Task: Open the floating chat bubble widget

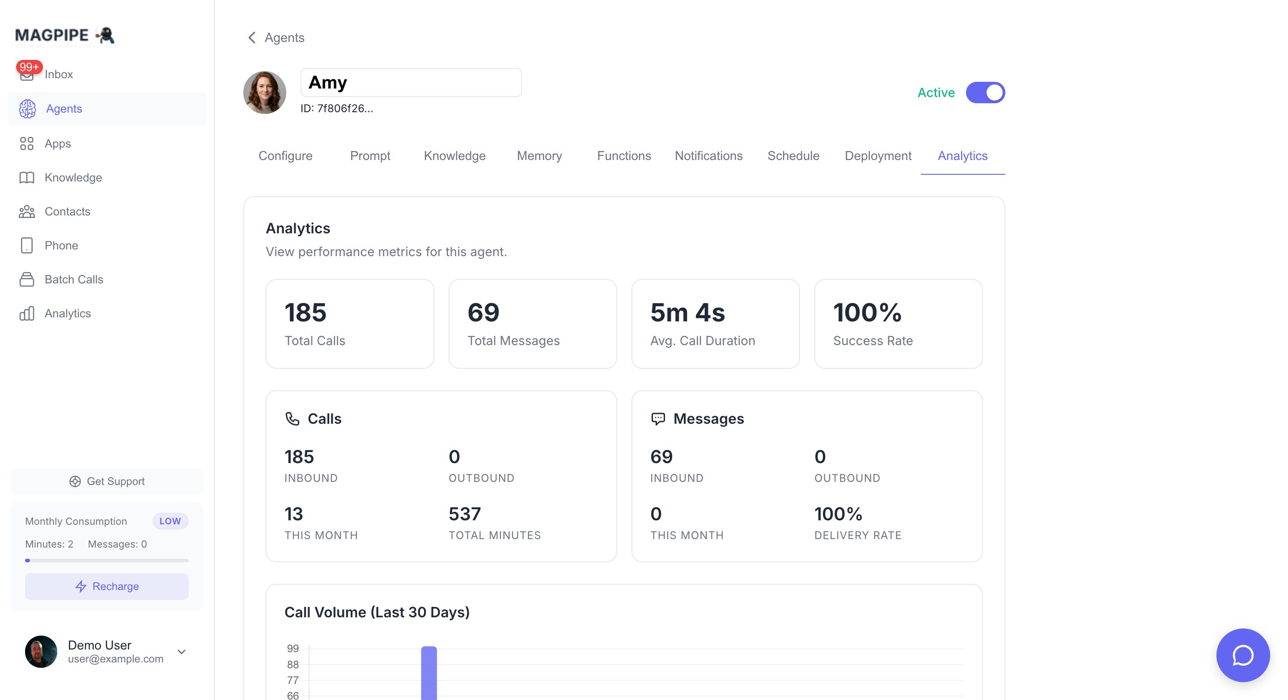Action: 1242,655
